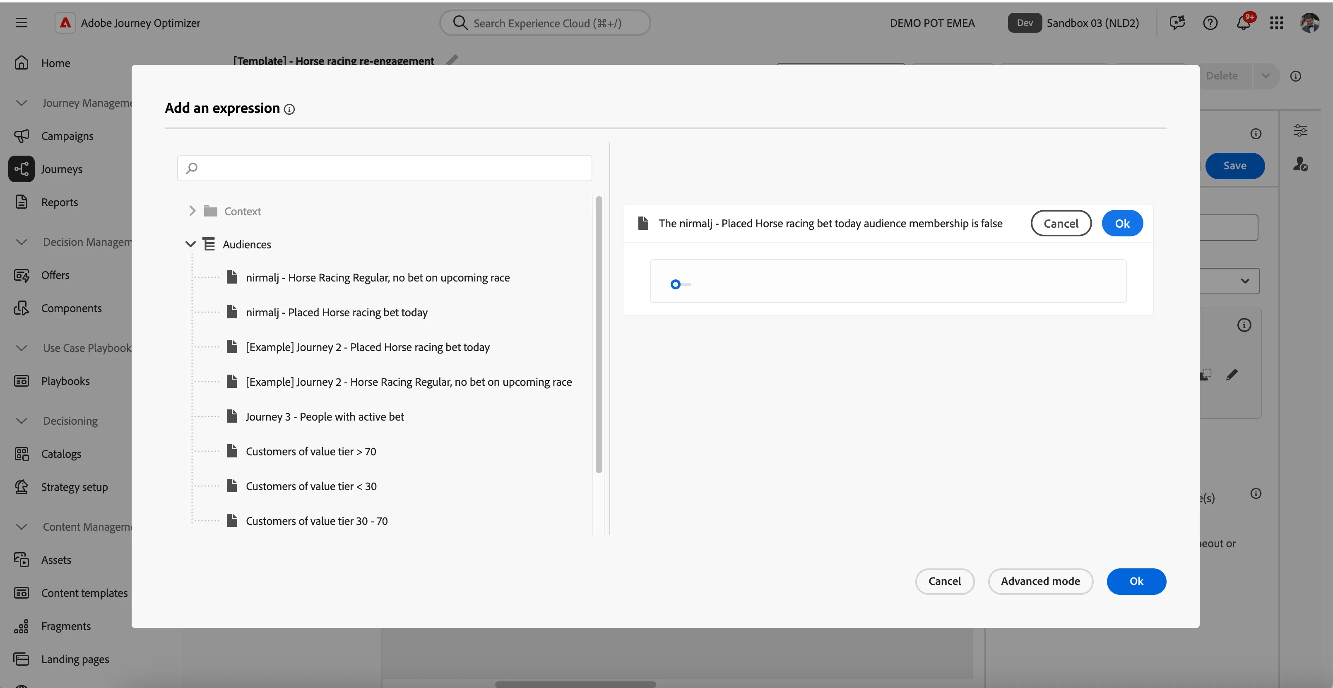Select Journey 3 - People with active bet
The height and width of the screenshot is (688, 1333).
(x=325, y=416)
